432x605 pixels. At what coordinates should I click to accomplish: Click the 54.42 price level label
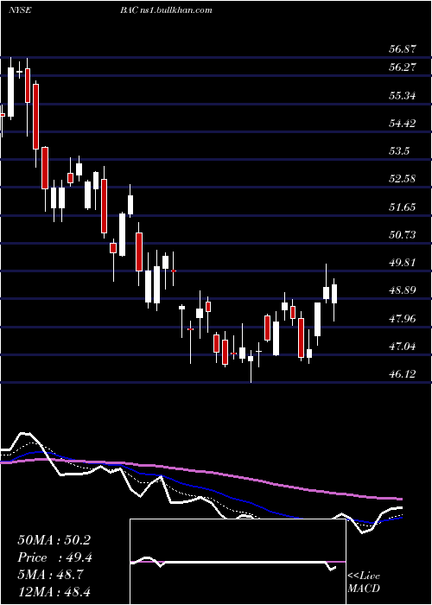pyautogui.click(x=403, y=124)
